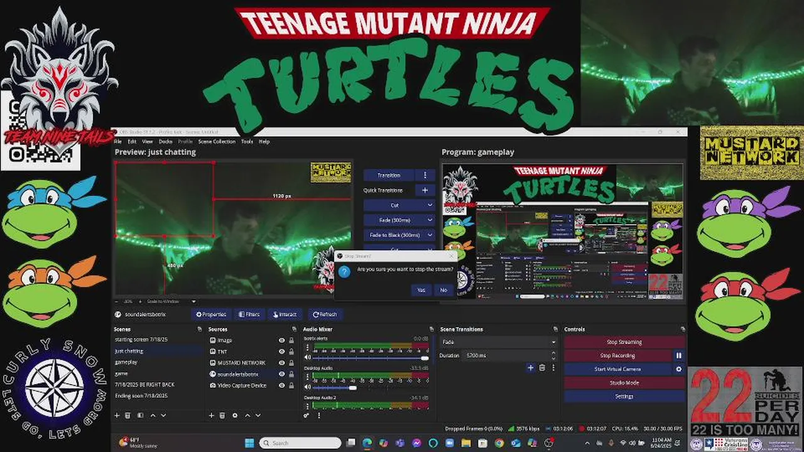Viewport: 804px width, 452px height.
Task: Hide the TNT source eye icon
Action: click(281, 352)
